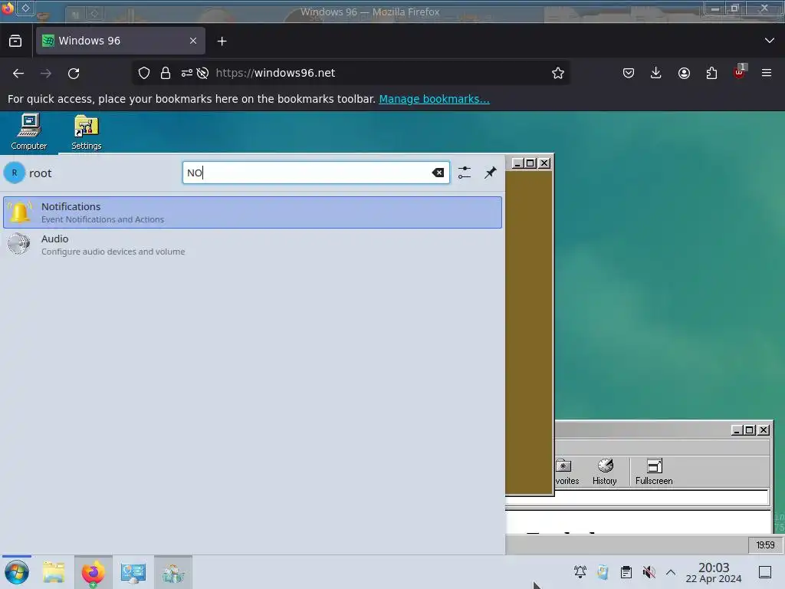Open the Computer desktop icon
This screenshot has width=785, height=589.
coord(28,132)
